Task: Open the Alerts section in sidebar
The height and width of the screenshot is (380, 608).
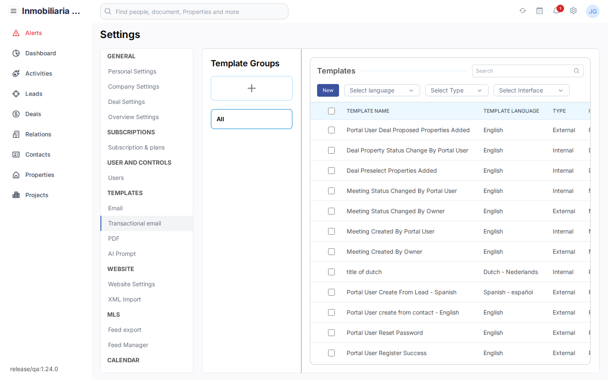Action: tap(34, 33)
